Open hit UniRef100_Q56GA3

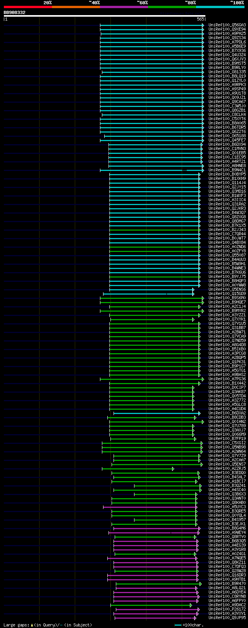click(x=227, y=25)
